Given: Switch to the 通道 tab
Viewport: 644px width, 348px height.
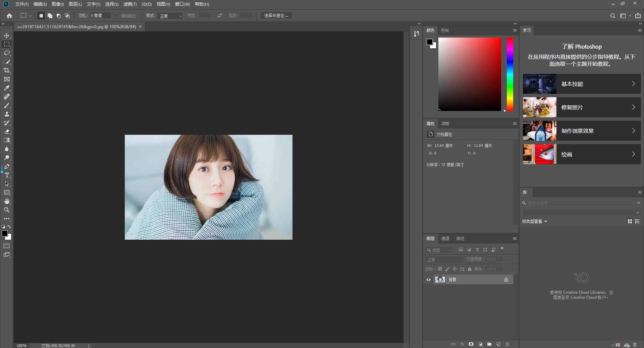Looking at the screenshot, I should click(x=445, y=238).
